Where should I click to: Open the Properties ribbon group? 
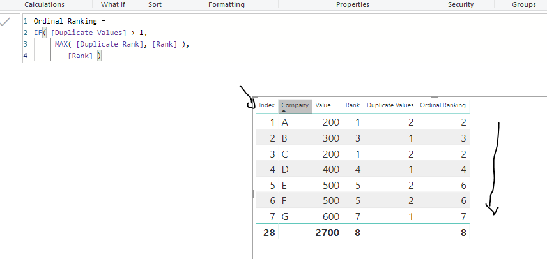[x=353, y=4]
